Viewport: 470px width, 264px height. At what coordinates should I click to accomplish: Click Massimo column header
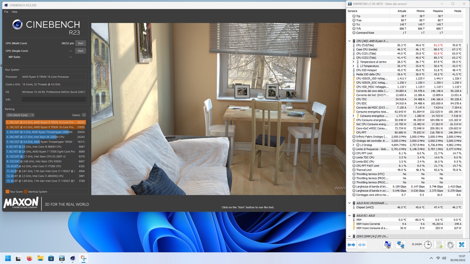tap(435, 11)
